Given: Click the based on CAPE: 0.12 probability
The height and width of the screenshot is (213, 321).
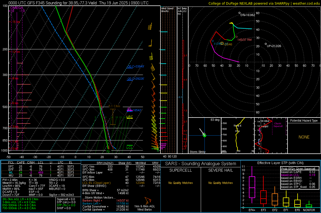Looking at the screenshot, I should (298, 172).
